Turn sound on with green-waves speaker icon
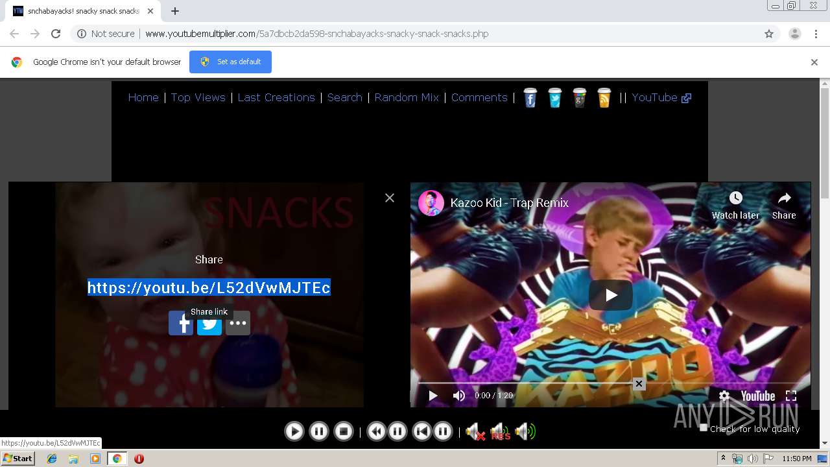The width and height of the screenshot is (830, 467). tap(525, 431)
